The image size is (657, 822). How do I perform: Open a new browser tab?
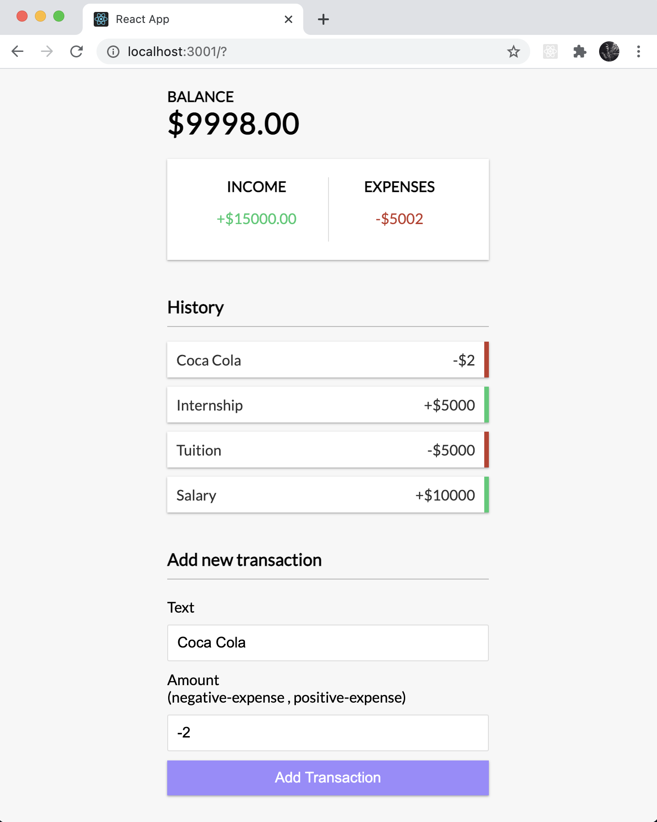pyautogui.click(x=323, y=19)
